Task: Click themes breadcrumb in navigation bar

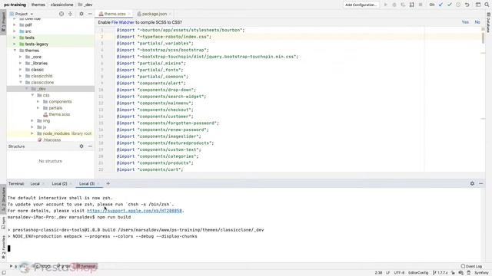Action: point(38,5)
